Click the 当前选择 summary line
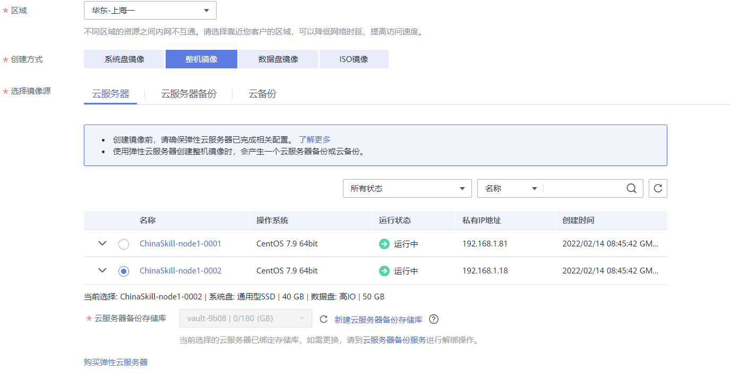Image resolution: width=731 pixels, height=380 pixels. (234, 297)
